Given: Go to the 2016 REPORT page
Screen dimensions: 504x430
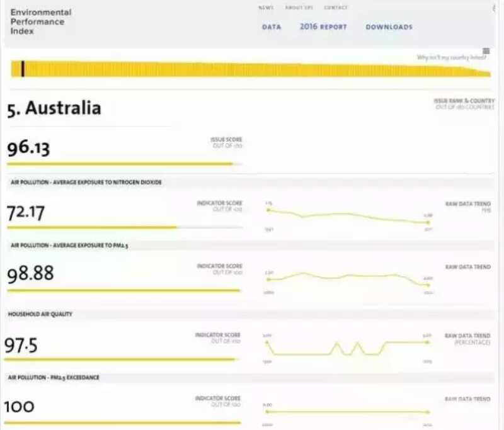Looking at the screenshot, I should coord(323,27).
